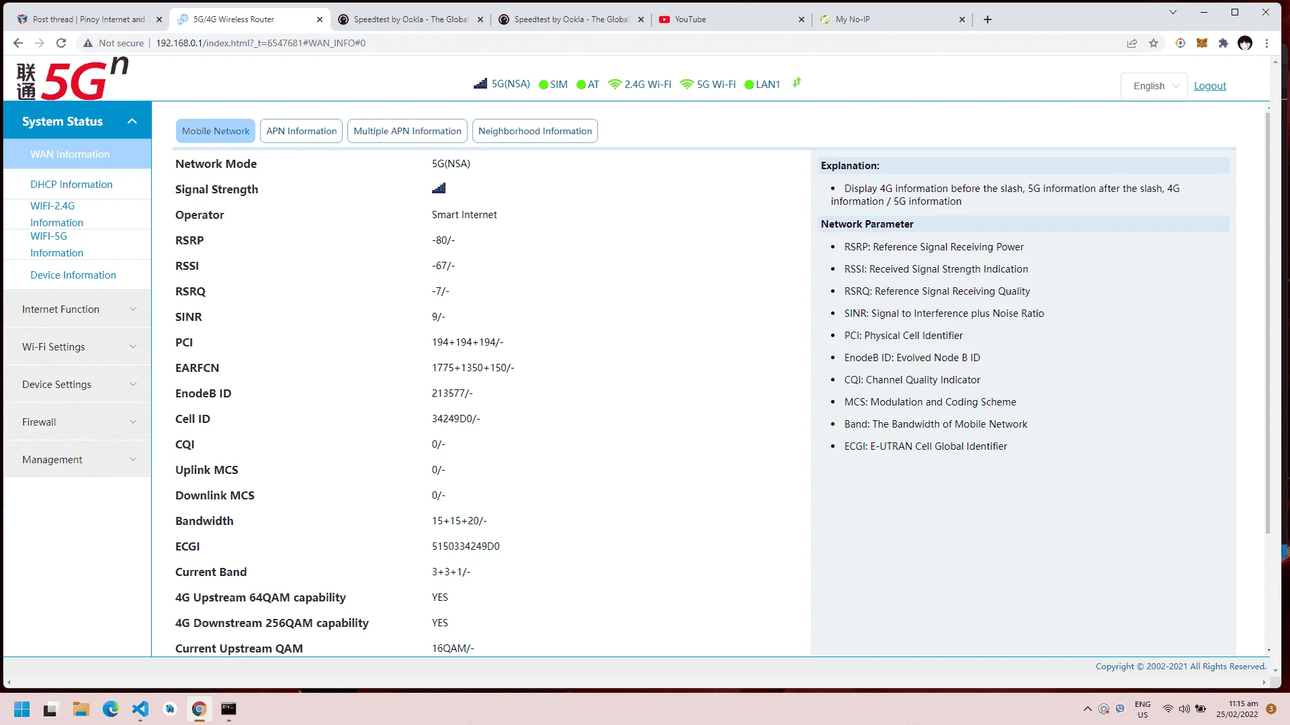Click the 5G(NSA) signal bars icon in header
The width and height of the screenshot is (1290, 725).
[480, 84]
